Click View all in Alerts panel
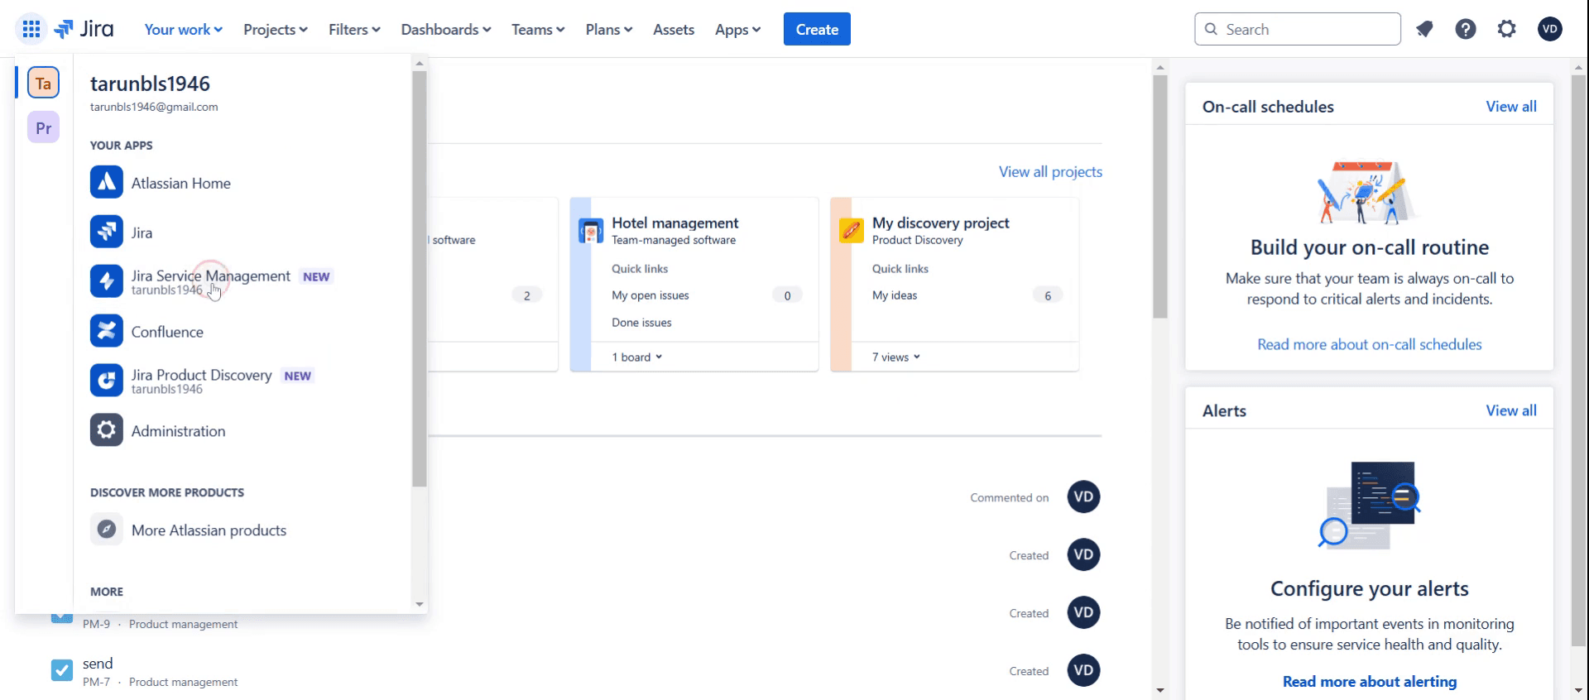This screenshot has width=1589, height=700. (1510, 410)
